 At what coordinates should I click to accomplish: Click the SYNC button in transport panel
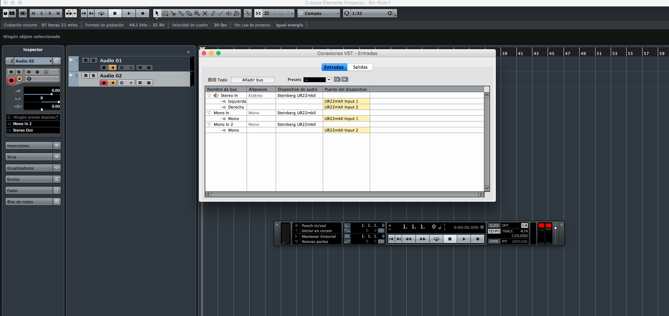pyautogui.click(x=494, y=241)
